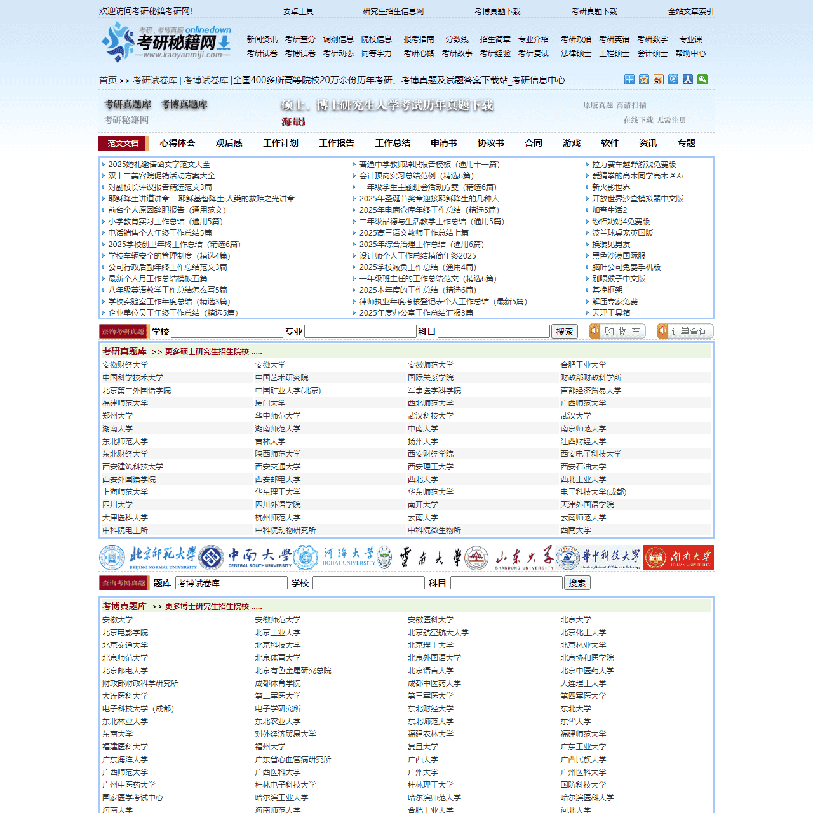This screenshot has width=813, height=813.
Task: Share to WeChat green icon
Action: pos(702,79)
